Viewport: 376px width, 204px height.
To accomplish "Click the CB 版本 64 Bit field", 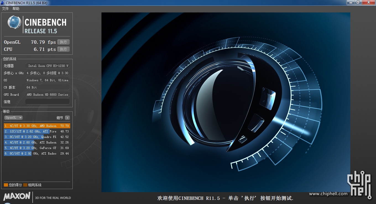I will (x=47, y=87).
